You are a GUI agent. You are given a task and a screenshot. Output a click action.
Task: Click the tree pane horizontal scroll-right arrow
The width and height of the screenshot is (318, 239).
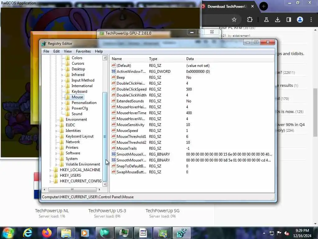[99, 190]
